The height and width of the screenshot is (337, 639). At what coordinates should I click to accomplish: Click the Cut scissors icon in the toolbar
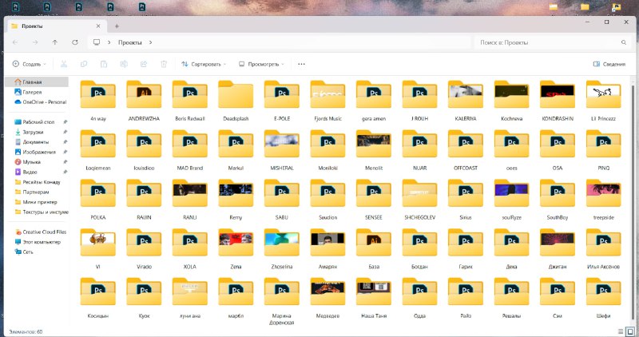64,64
